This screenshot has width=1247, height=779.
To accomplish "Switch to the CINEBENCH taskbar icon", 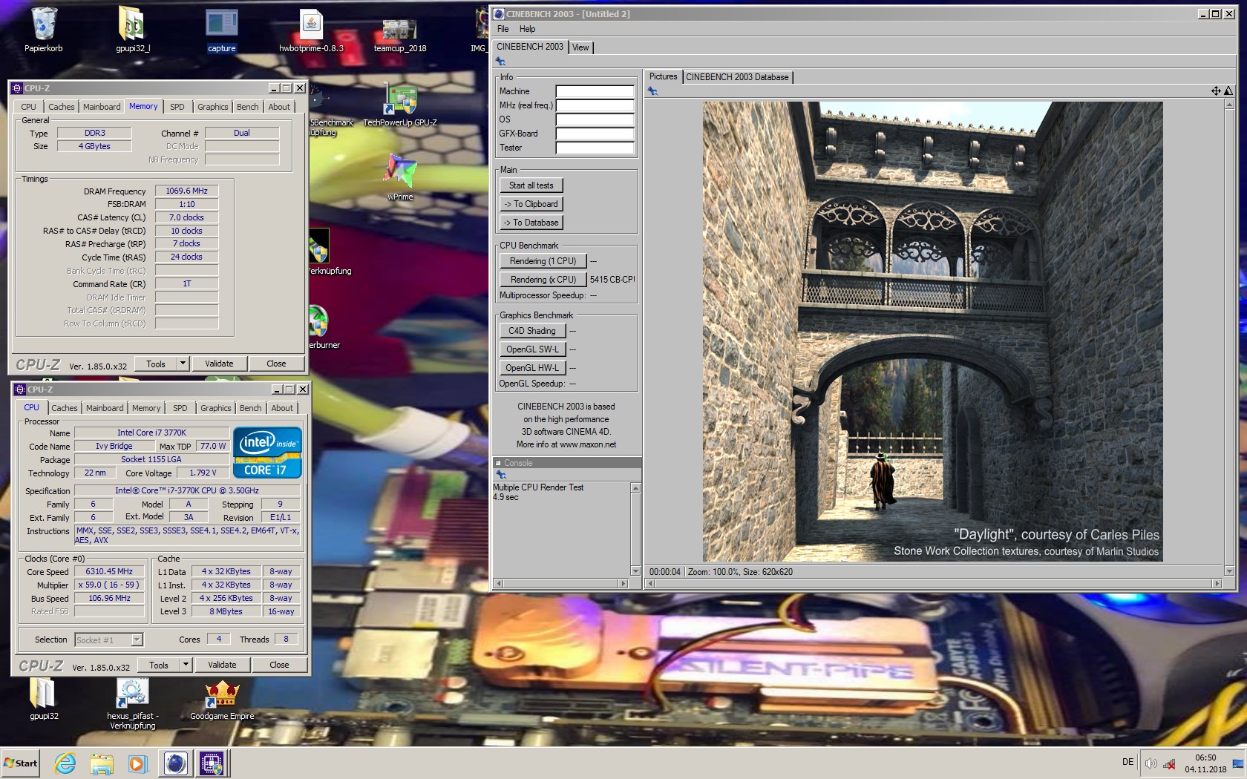I will (176, 763).
